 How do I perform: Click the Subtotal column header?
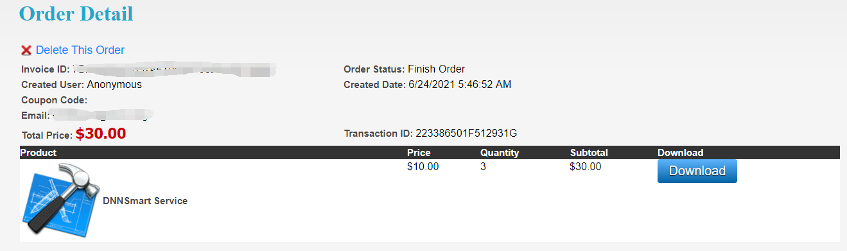click(589, 153)
